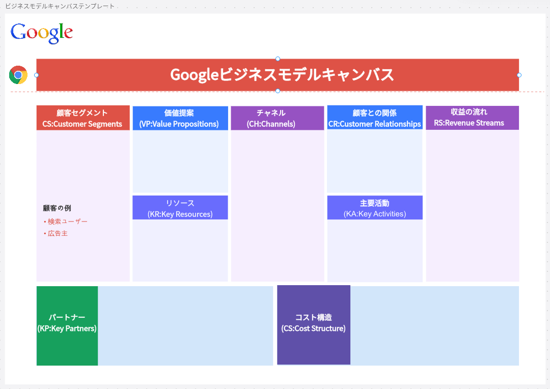Image resolution: width=550 pixels, height=389 pixels.
Task: Select the 顧客との関係 Customer Relationships header
Action: coord(375,117)
